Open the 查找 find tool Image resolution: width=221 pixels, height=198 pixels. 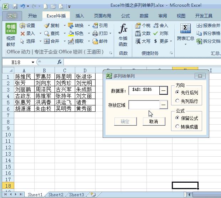point(51,33)
